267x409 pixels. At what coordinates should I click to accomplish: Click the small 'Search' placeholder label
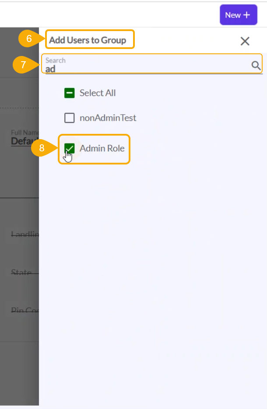click(56, 60)
